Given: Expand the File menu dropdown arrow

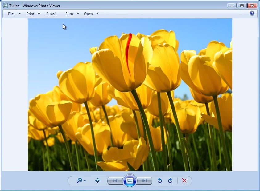Looking at the screenshot, I should [x=19, y=14].
